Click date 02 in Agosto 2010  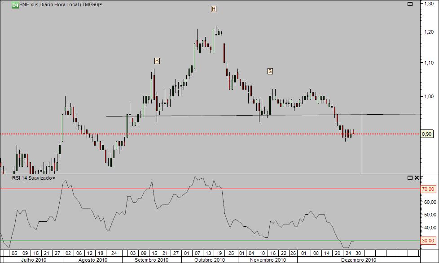pyautogui.click(x=68, y=253)
